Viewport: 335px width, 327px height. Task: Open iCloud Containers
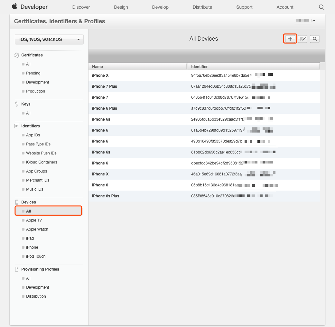[x=42, y=162]
